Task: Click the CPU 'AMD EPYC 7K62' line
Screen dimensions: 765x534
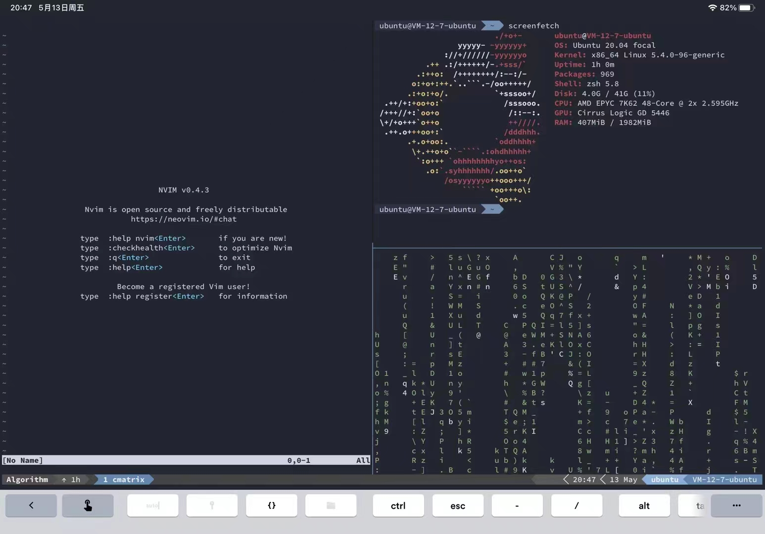Action: click(x=646, y=103)
